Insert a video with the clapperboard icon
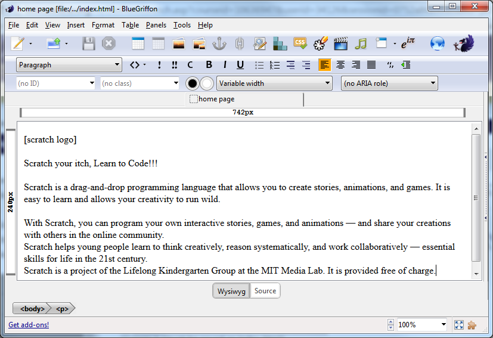The height and width of the screenshot is (338, 493). pyautogui.click(x=340, y=44)
